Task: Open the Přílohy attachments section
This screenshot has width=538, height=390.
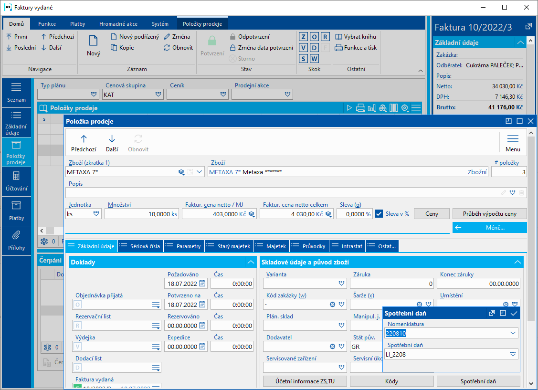Action: point(16,241)
